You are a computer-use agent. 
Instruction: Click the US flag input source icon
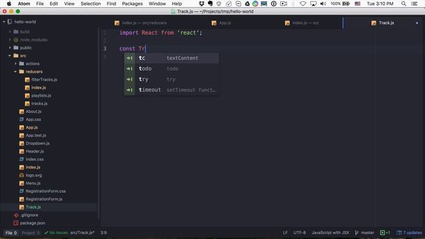(x=357, y=3)
